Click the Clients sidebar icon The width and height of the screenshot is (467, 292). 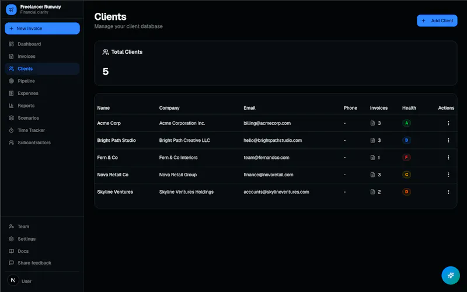point(11,68)
